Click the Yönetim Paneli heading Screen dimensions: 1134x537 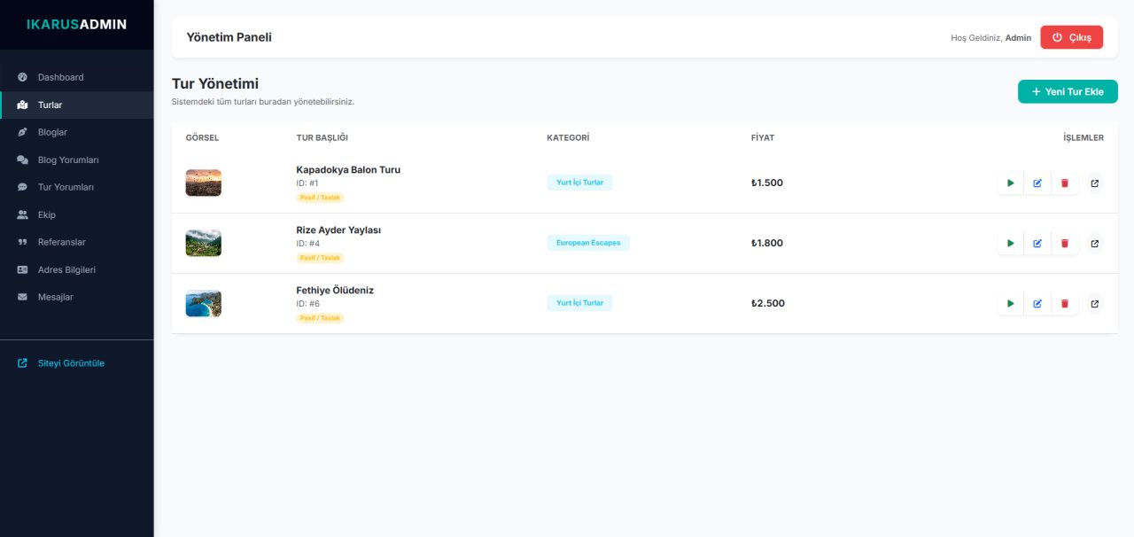point(229,37)
